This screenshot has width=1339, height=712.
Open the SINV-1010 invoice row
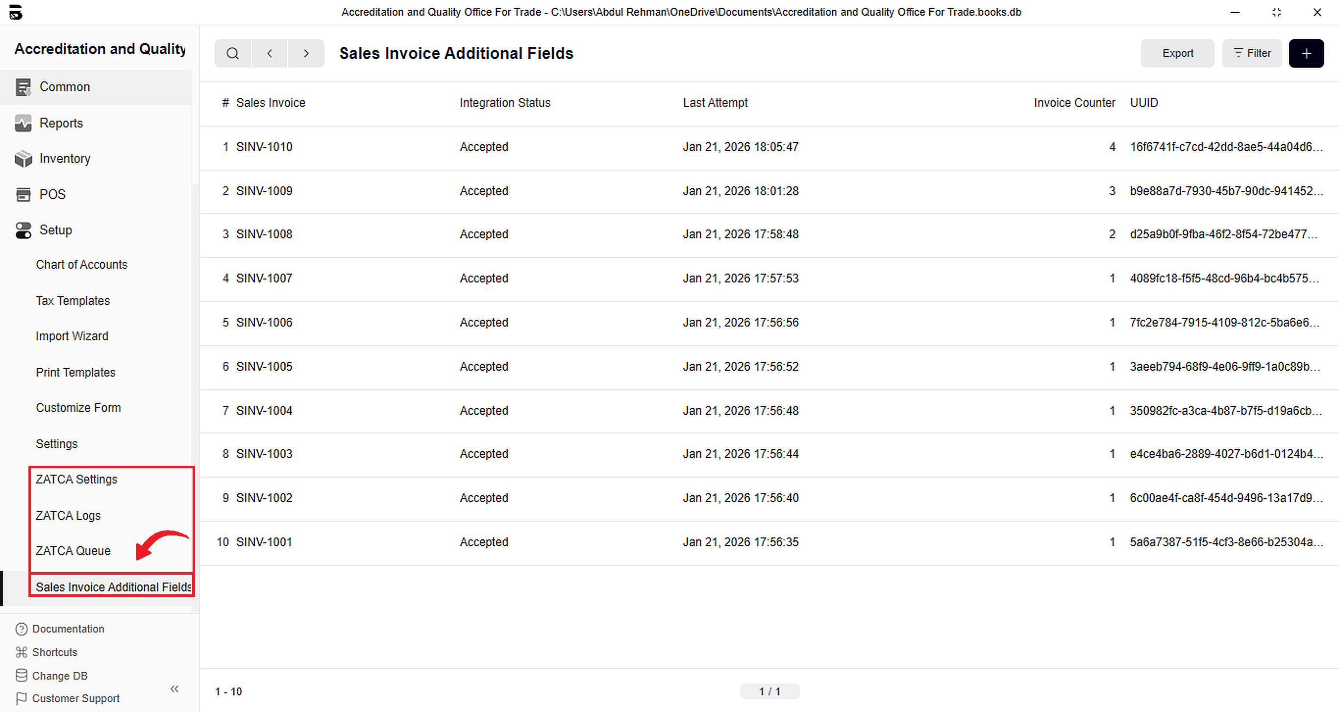[264, 147]
